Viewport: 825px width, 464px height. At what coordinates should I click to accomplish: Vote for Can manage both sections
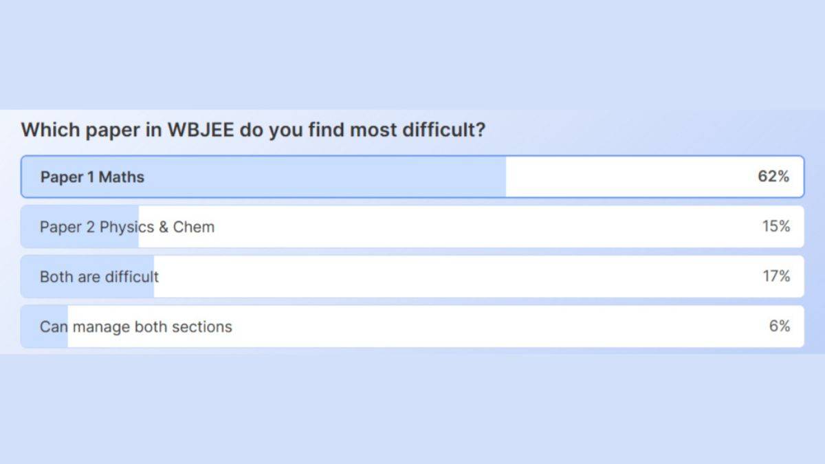pyautogui.click(x=412, y=327)
